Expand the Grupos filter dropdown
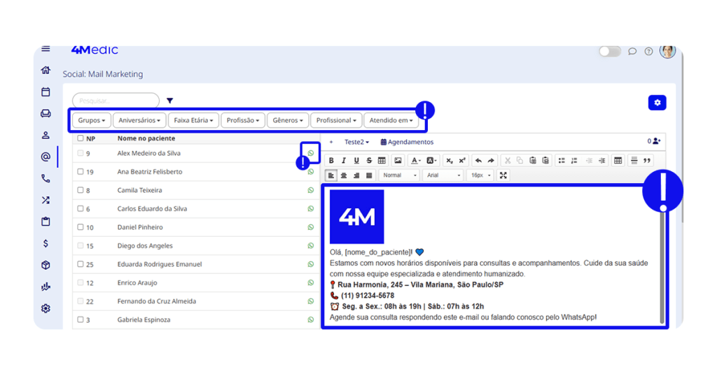 [92, 120]
